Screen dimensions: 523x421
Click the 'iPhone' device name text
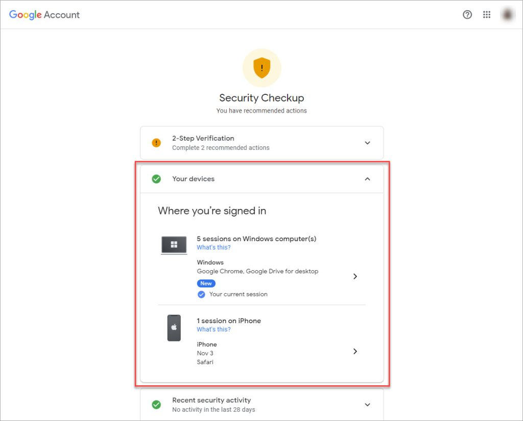[x=207, y=344]
